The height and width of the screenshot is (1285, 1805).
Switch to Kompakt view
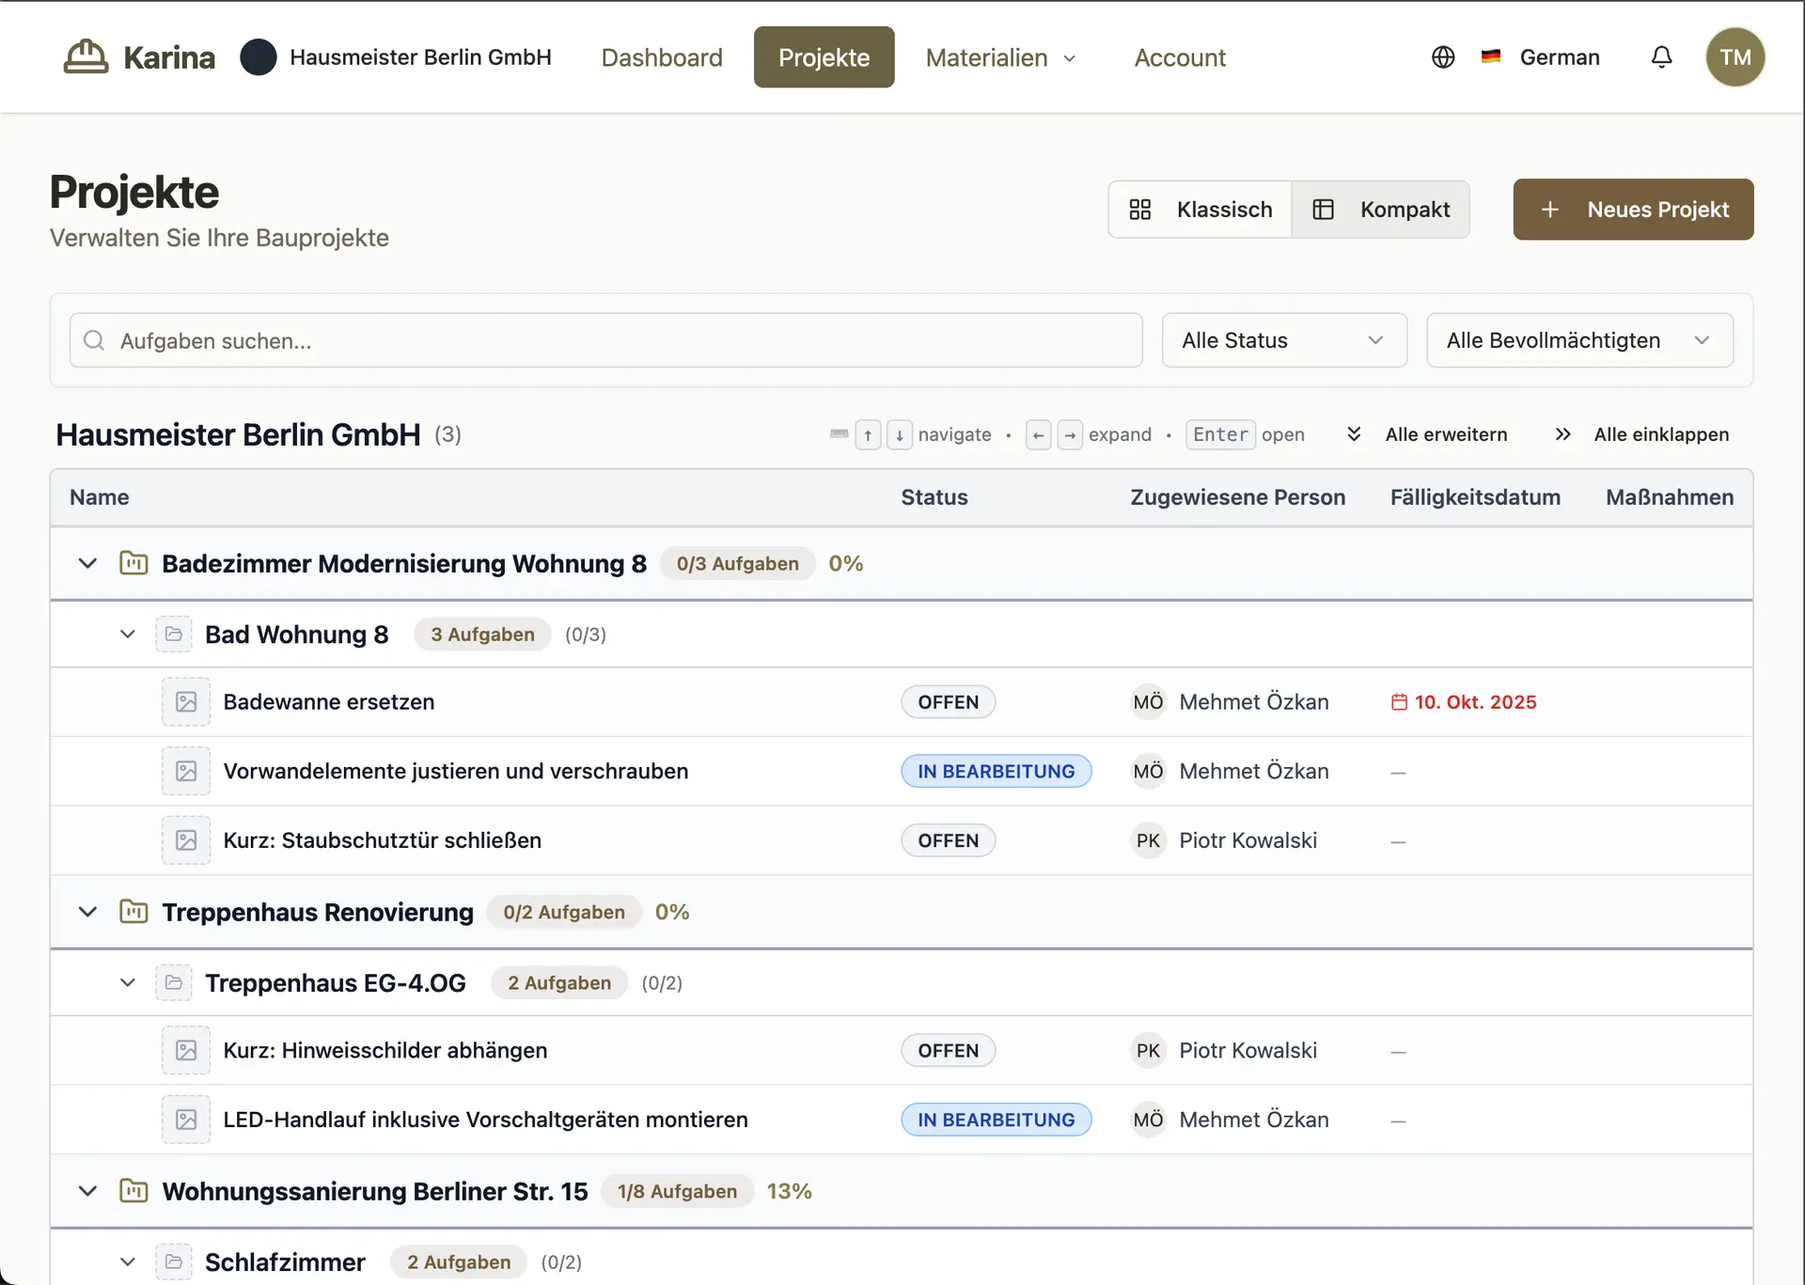[1381, 210]
